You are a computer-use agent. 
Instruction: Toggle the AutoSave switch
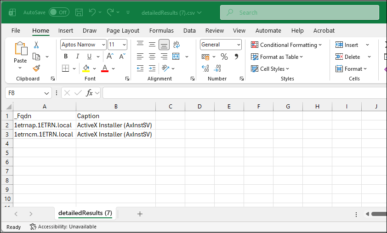pos(59,12)
